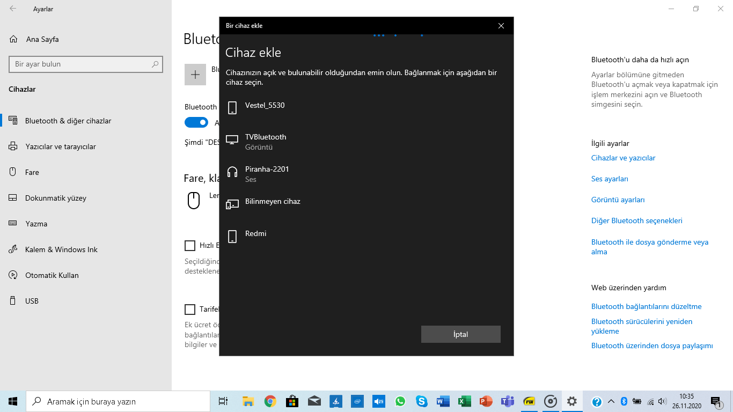This screenshot has width=733, height=412.
Task: Open Microsoft Store from taskbar
Action: tap(292, 401)
